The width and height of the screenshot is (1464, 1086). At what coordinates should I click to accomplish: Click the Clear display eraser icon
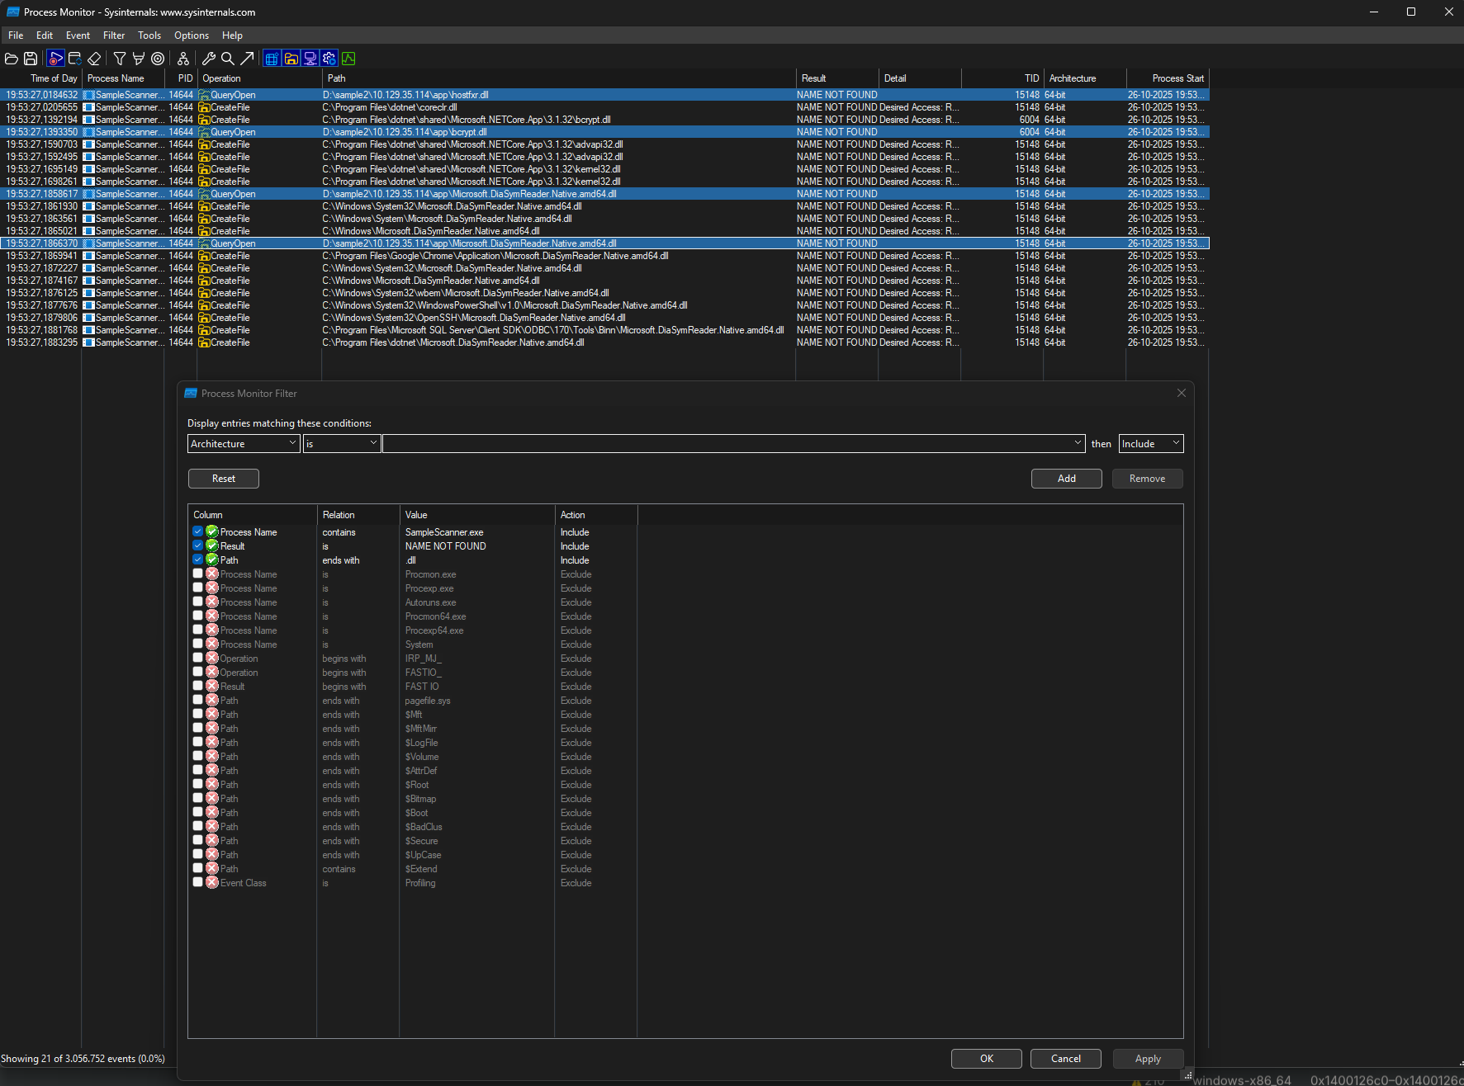tap(94, 59)
